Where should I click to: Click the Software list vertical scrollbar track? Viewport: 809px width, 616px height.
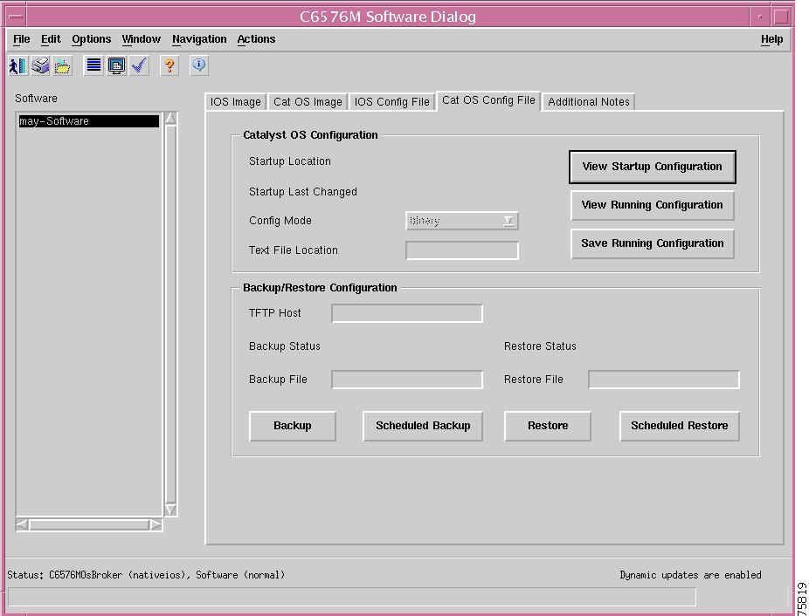point(170,314)
